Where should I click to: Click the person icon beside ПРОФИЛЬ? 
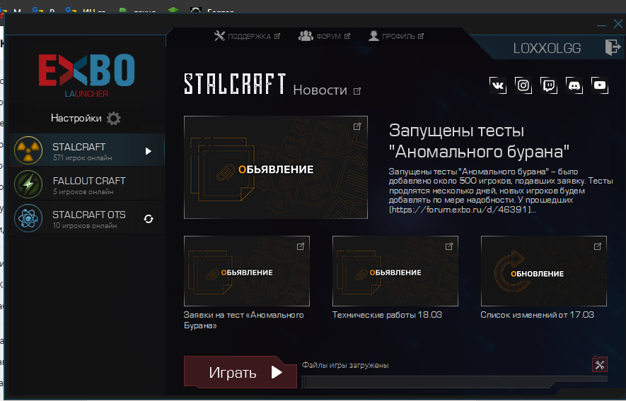pyautogui.click(x=373, y=36)
